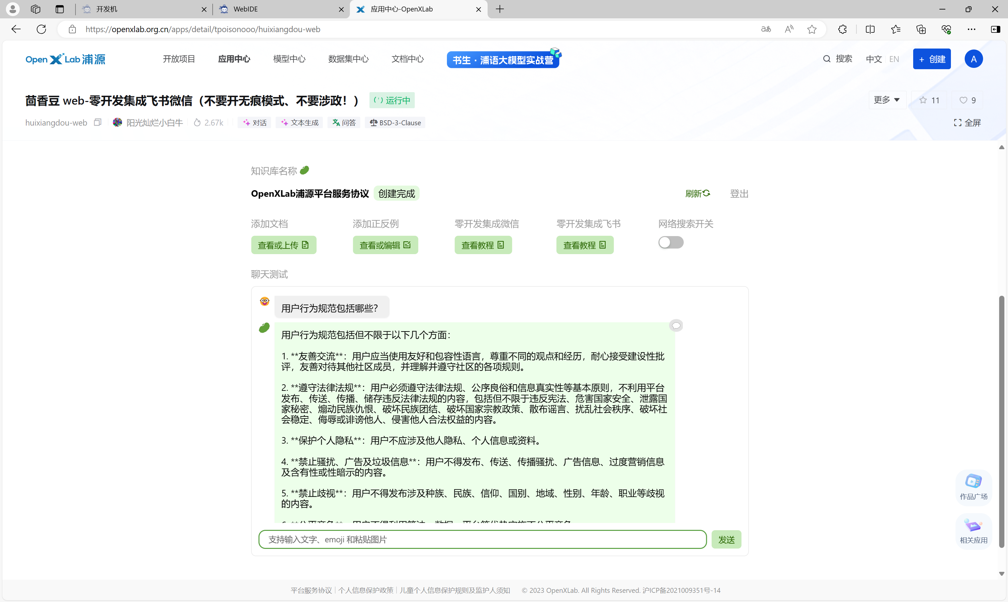Copy the huixiangdou-web app name

(x=97, y=123)
